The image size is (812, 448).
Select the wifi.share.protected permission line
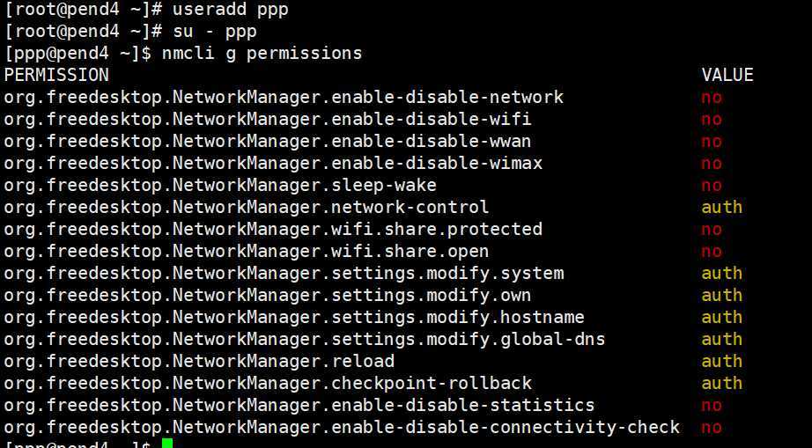[x=273, y=229]
